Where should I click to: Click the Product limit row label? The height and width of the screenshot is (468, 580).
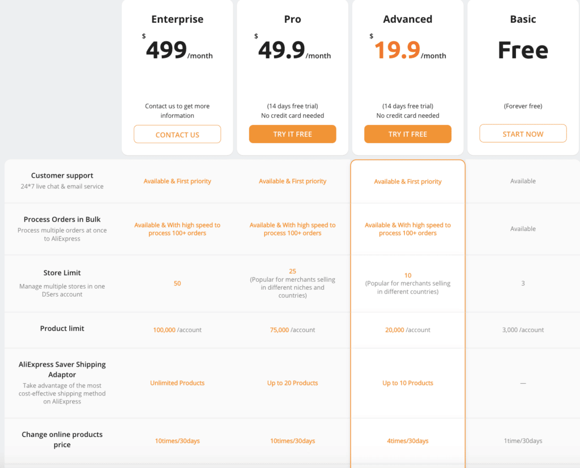pyautogui.click(x=62, y=328)
